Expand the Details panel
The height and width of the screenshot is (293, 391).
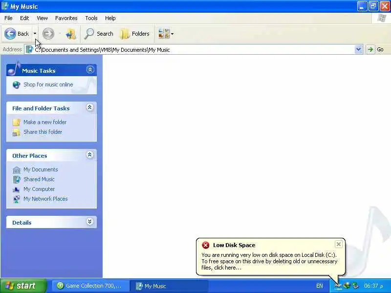[90, 222]
